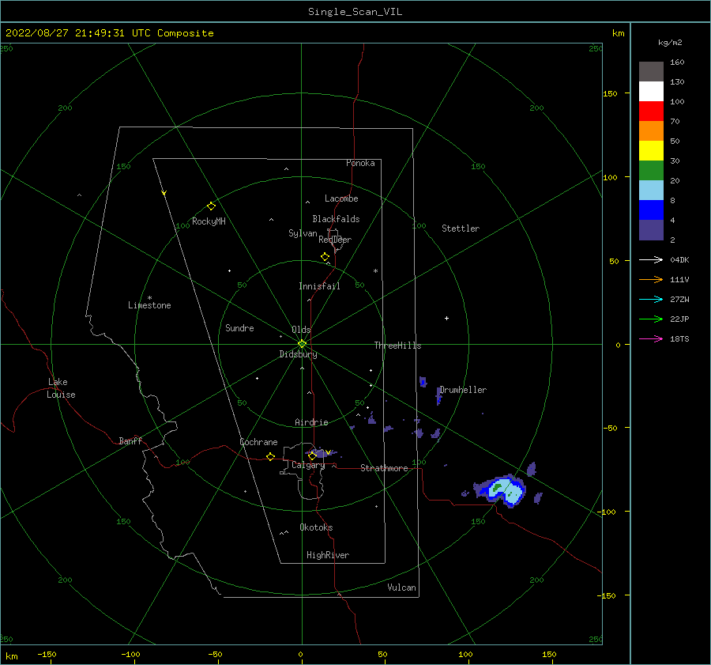711x665 pixels.
Task: Click the green 22JP arrow legend icon
Action: pos(651,319)
